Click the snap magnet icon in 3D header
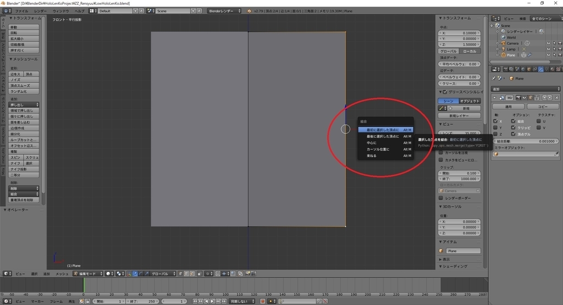Image resolution: width=563 pixels, height=305 pixels. (218, 274)
